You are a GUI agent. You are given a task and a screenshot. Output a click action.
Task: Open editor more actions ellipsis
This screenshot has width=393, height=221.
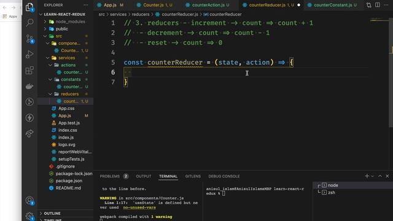pyautogui.click(x=386, y=5)
